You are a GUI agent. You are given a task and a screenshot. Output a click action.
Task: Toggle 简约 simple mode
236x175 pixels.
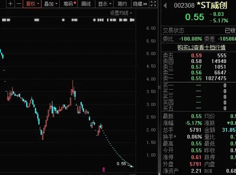[122, 4]
